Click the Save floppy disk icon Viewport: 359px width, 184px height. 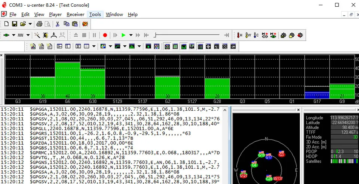click(15, 24)
